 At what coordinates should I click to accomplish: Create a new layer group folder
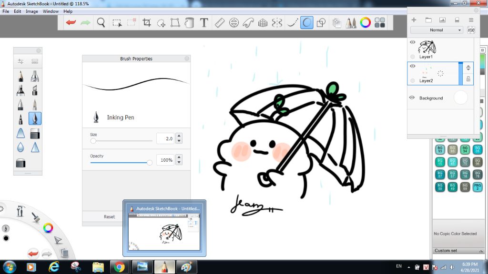[x=428, y=20]
